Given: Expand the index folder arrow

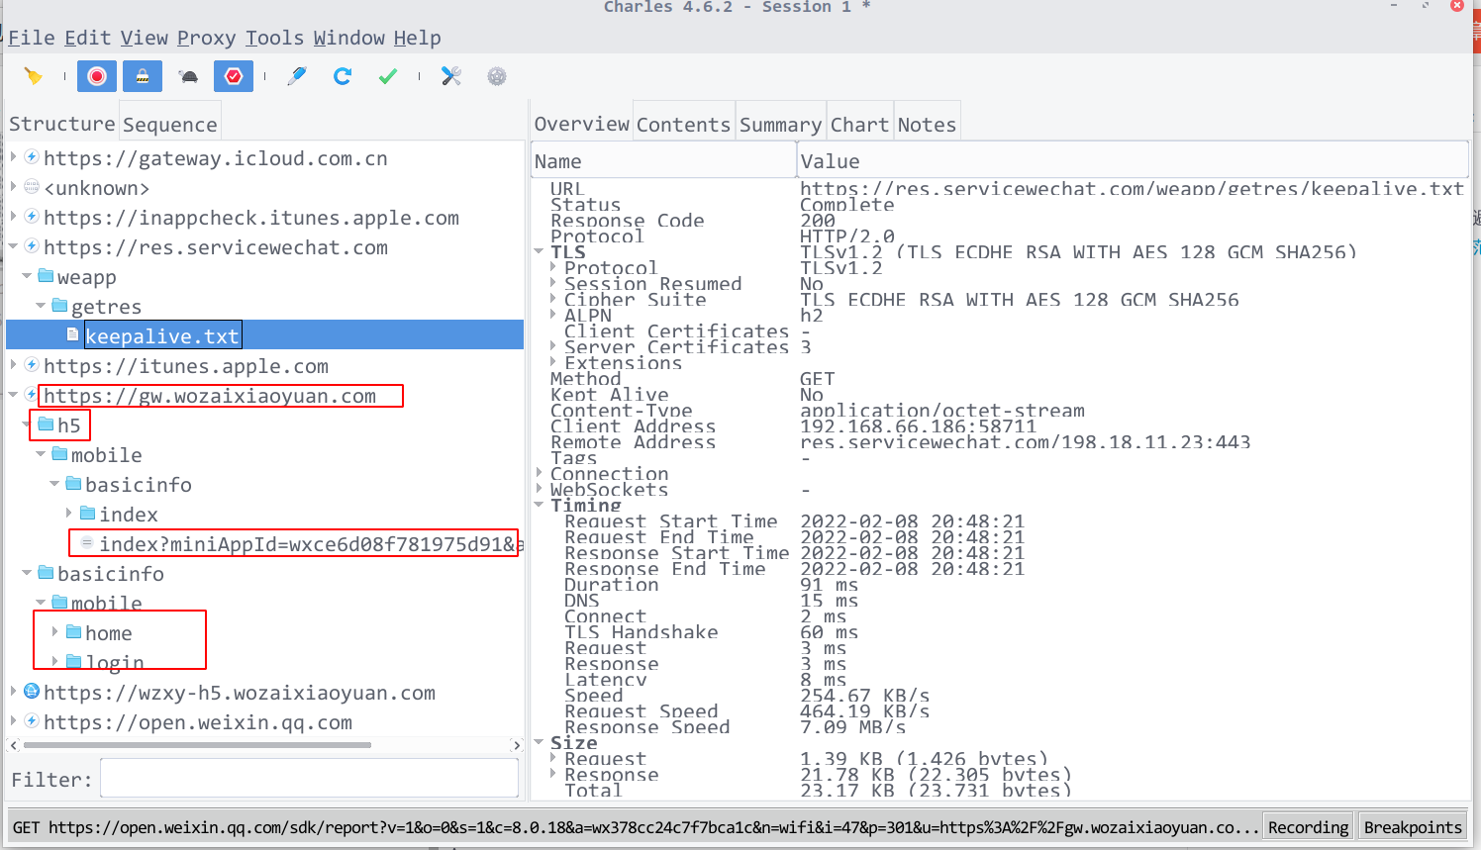Looking at the screenshot, I should (x=69, y=514).
